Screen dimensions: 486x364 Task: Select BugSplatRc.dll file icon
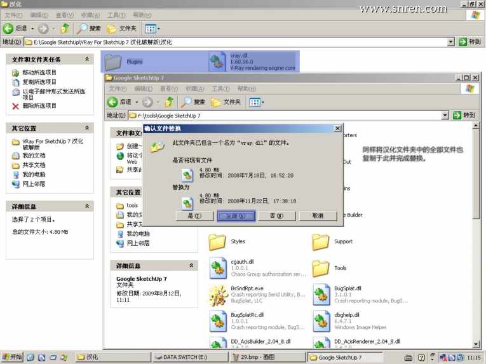coord(218,321)
